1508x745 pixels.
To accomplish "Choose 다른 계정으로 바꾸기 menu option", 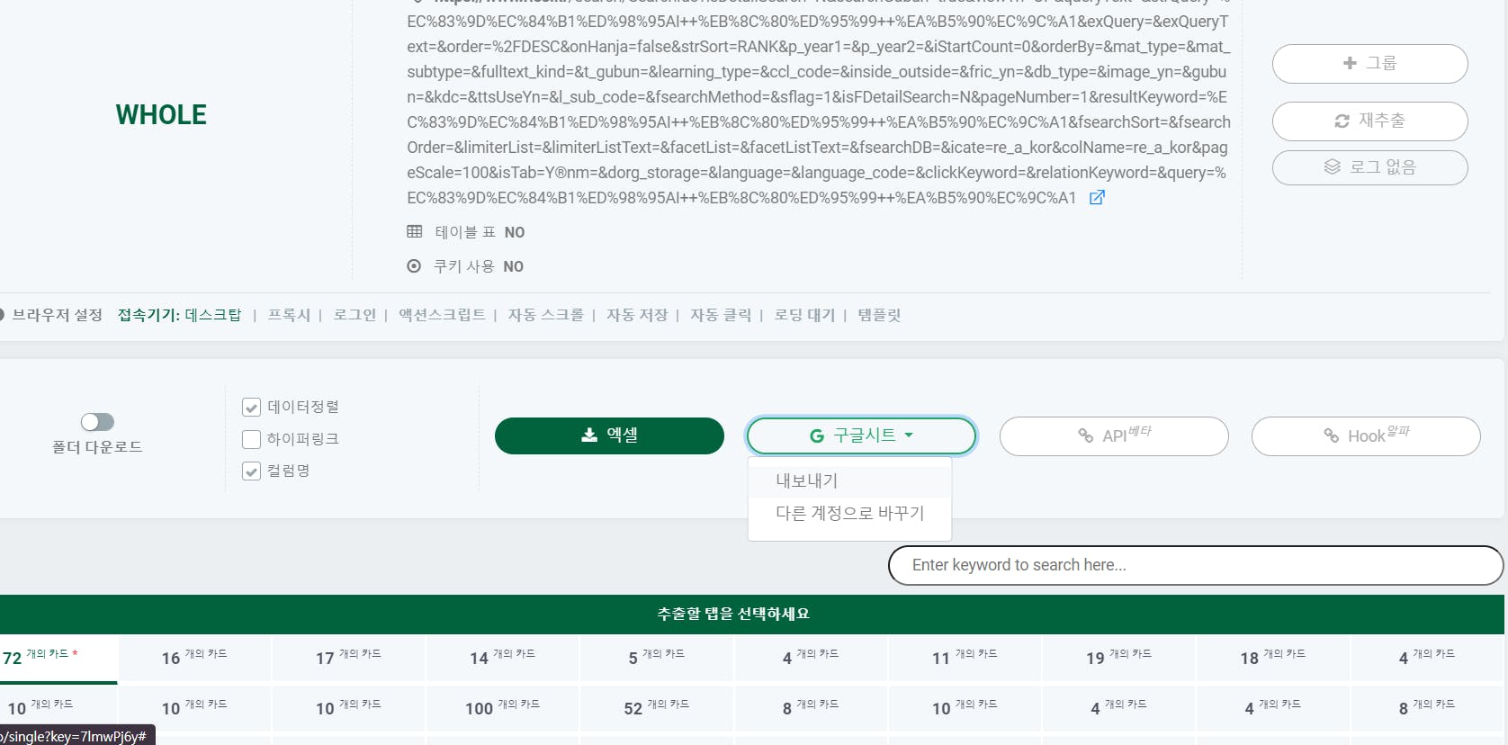I will 849,513.
